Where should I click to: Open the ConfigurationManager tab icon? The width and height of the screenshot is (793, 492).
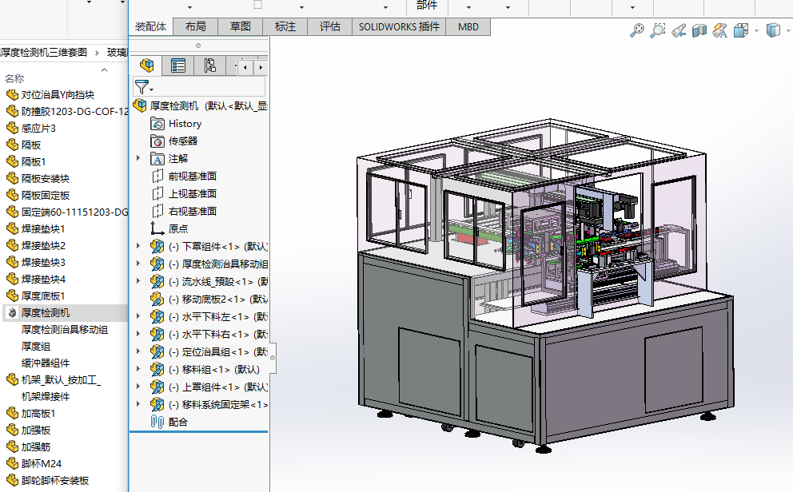tap(209, 65)
